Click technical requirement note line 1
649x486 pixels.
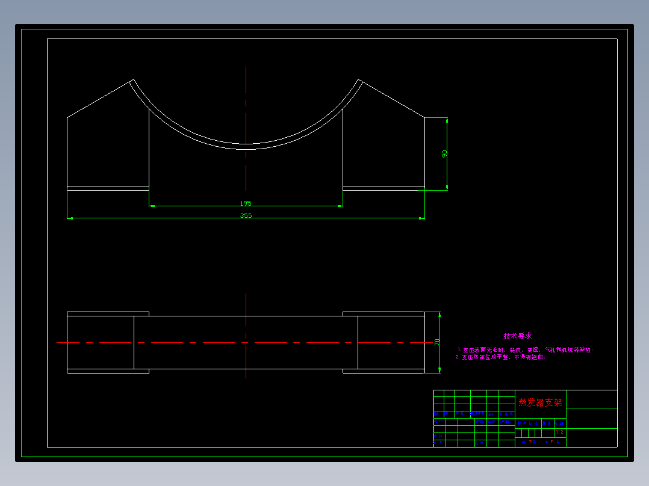(525, 350)
